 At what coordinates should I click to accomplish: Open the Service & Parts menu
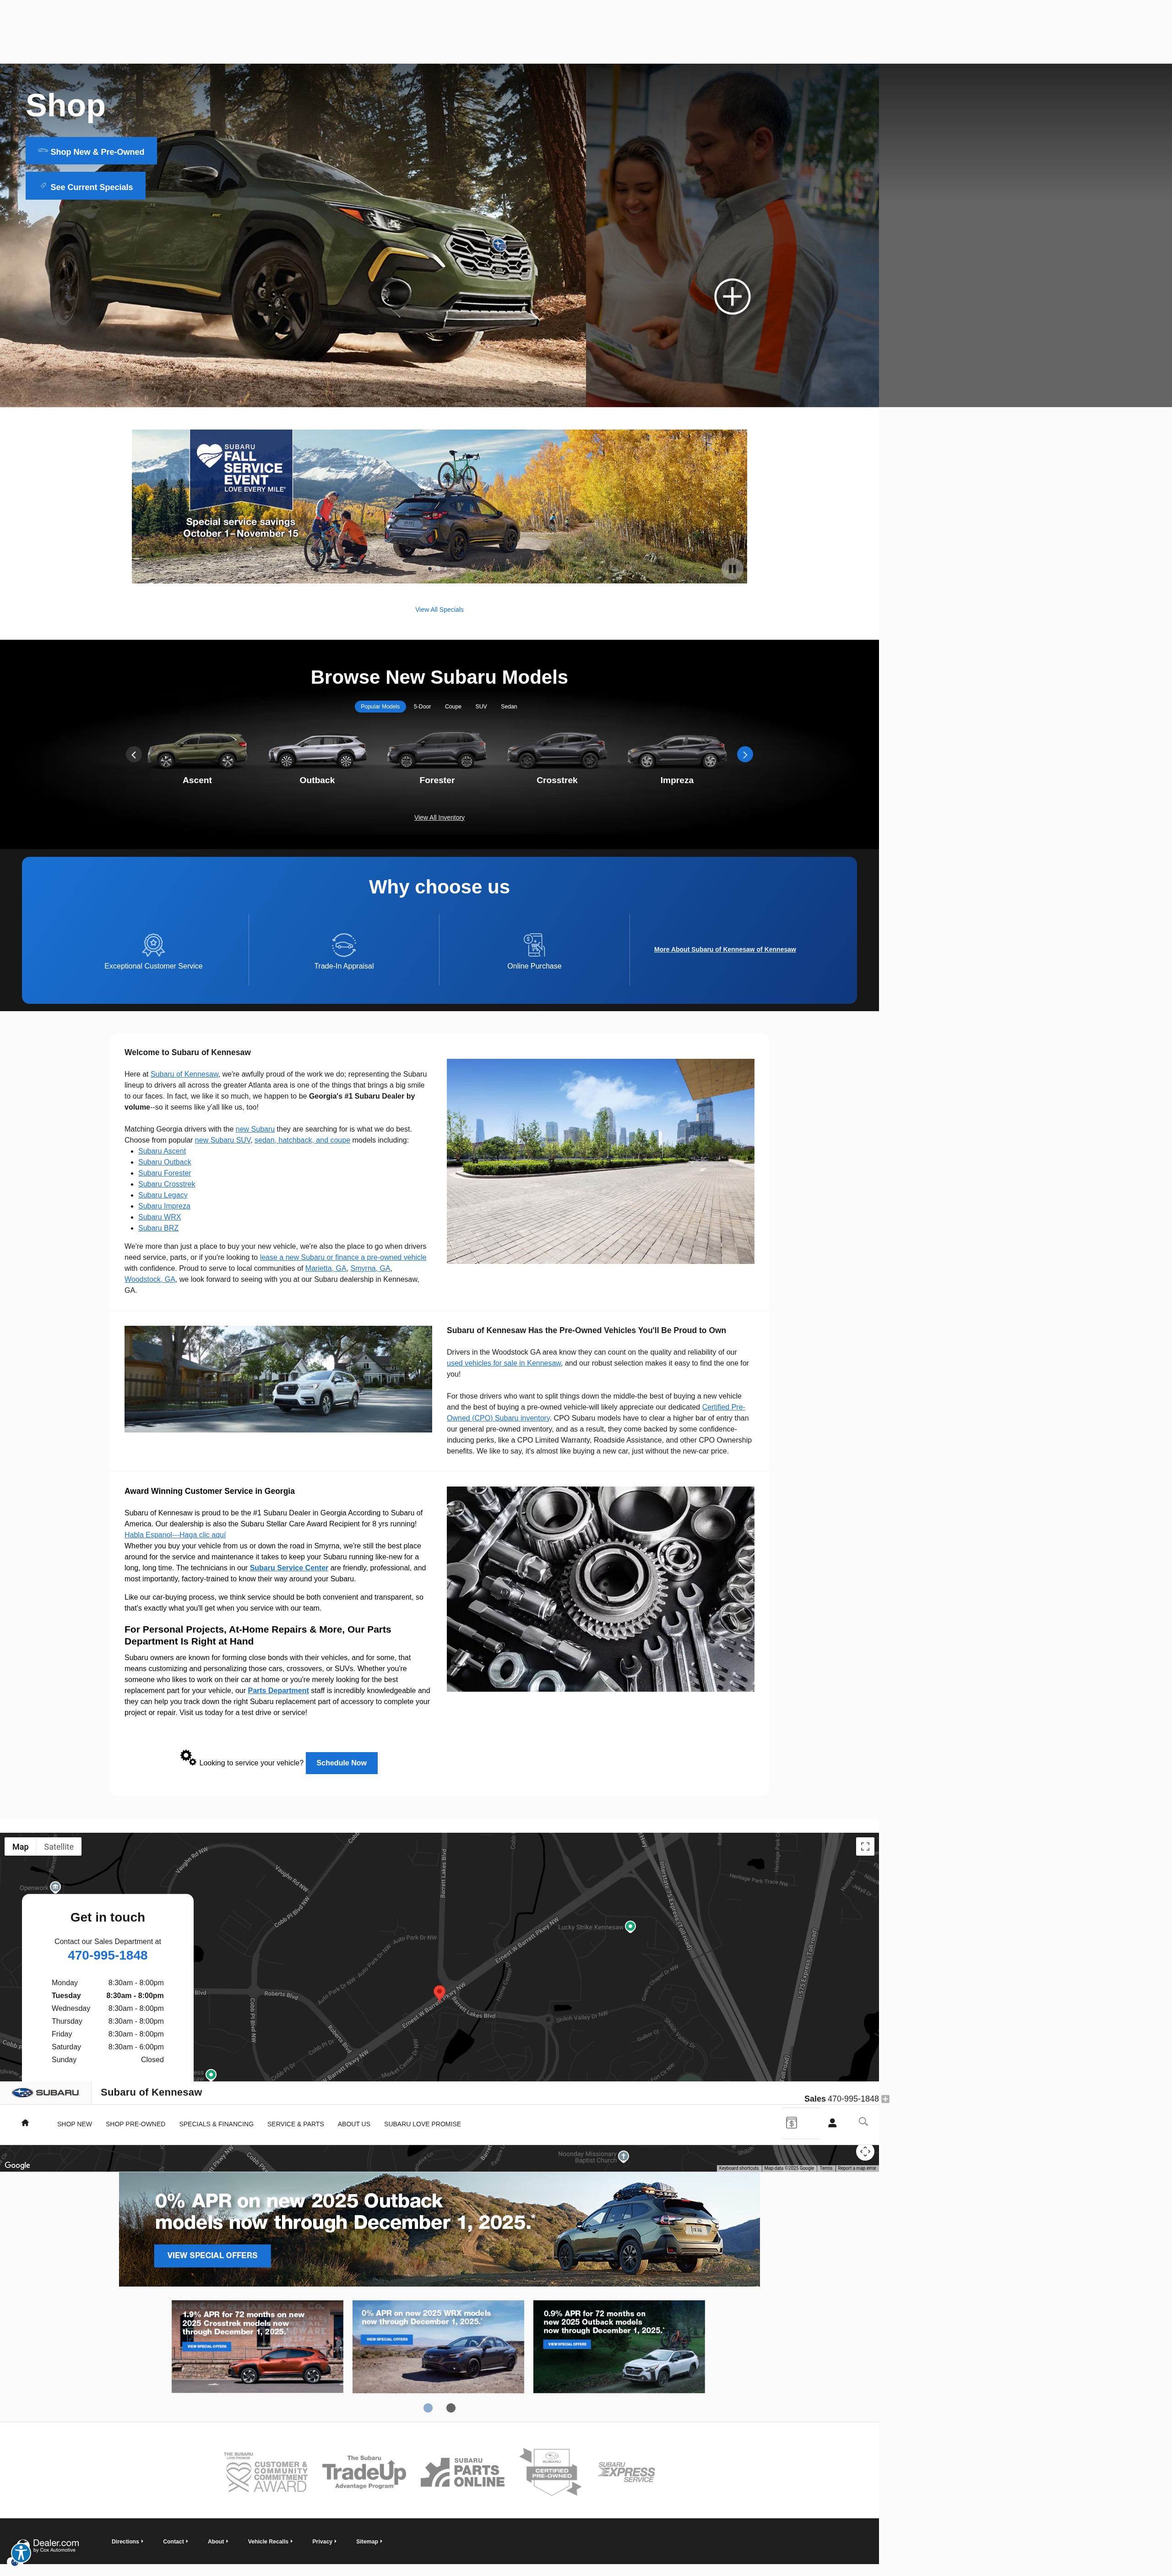point(295,2124)
